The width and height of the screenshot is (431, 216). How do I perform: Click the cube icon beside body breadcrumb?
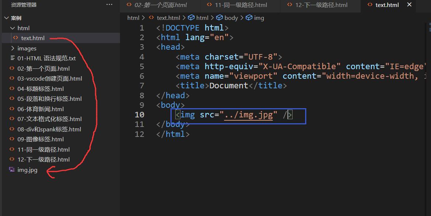(x=220, y=18)
